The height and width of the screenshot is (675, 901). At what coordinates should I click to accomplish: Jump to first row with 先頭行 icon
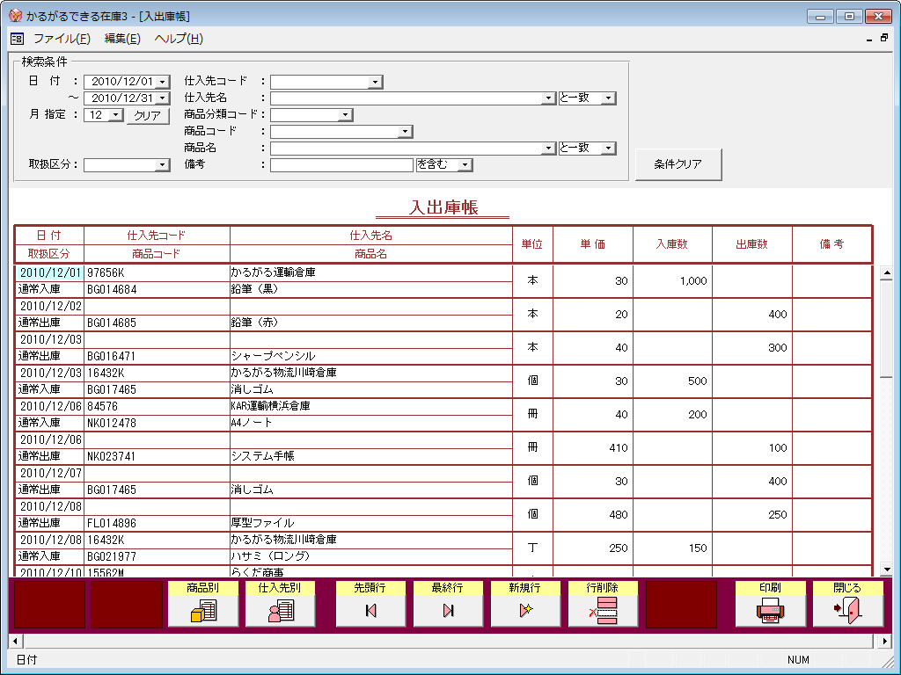pos(370,604)
